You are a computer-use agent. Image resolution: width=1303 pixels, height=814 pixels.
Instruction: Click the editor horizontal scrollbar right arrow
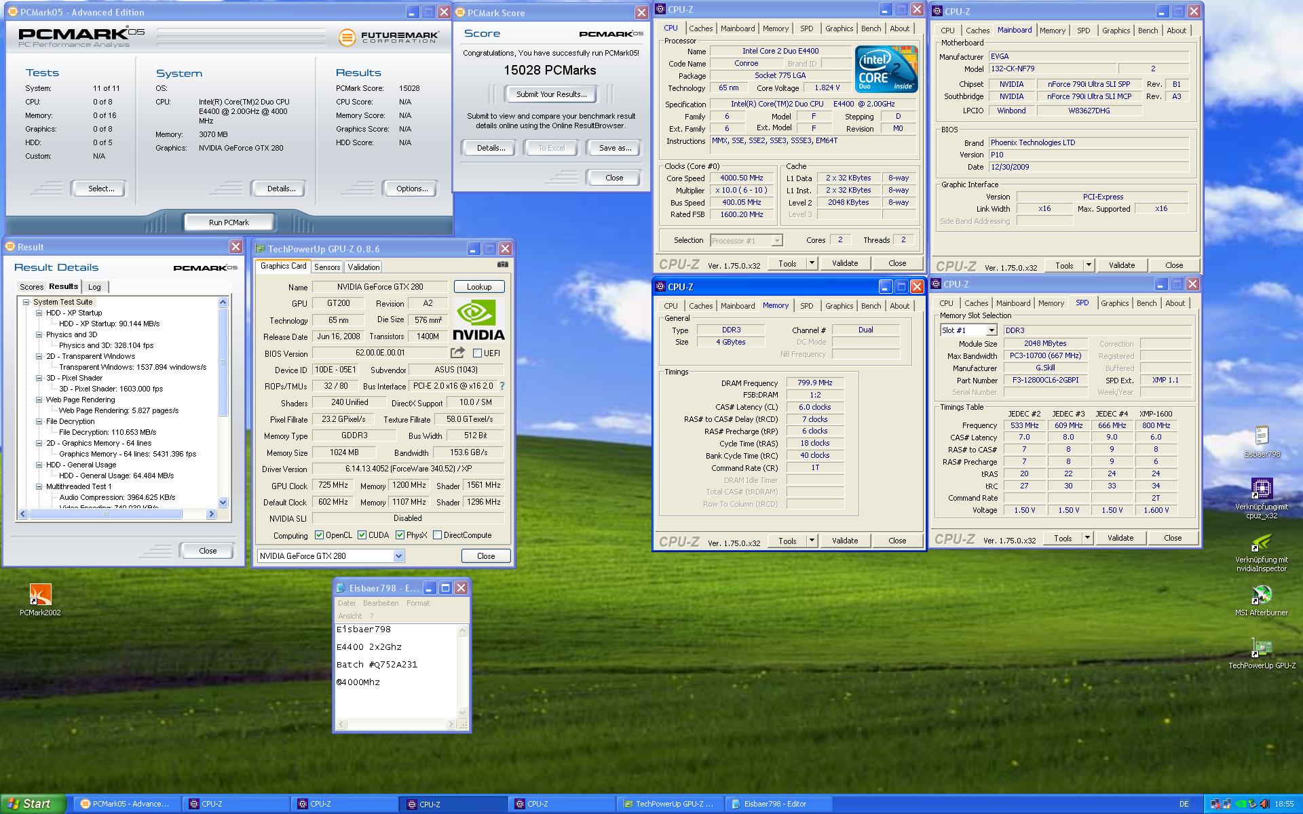click(x=451, y=725)
